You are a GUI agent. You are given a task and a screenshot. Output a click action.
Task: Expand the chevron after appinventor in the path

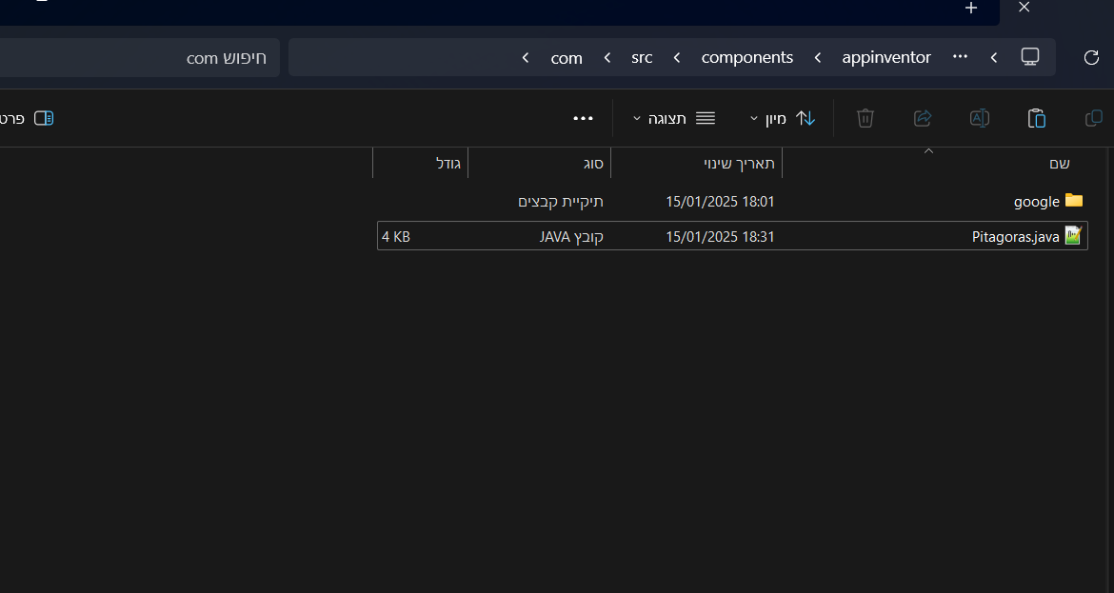817,58
